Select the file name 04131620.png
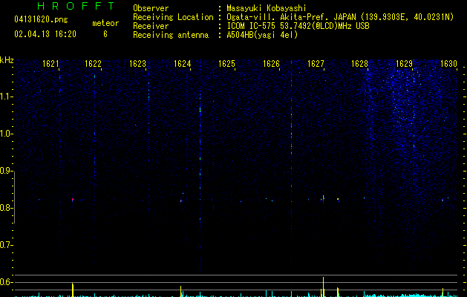467x297 pixels. [41, 19]
